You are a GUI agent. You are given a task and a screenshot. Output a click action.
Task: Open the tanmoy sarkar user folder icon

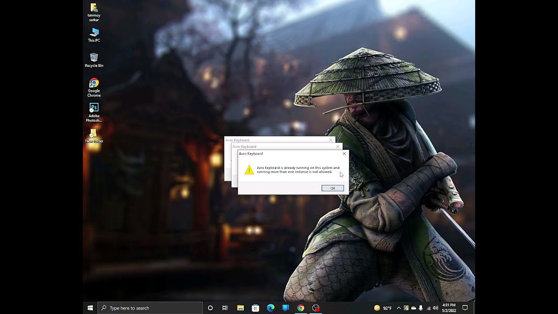pos(94,12)
